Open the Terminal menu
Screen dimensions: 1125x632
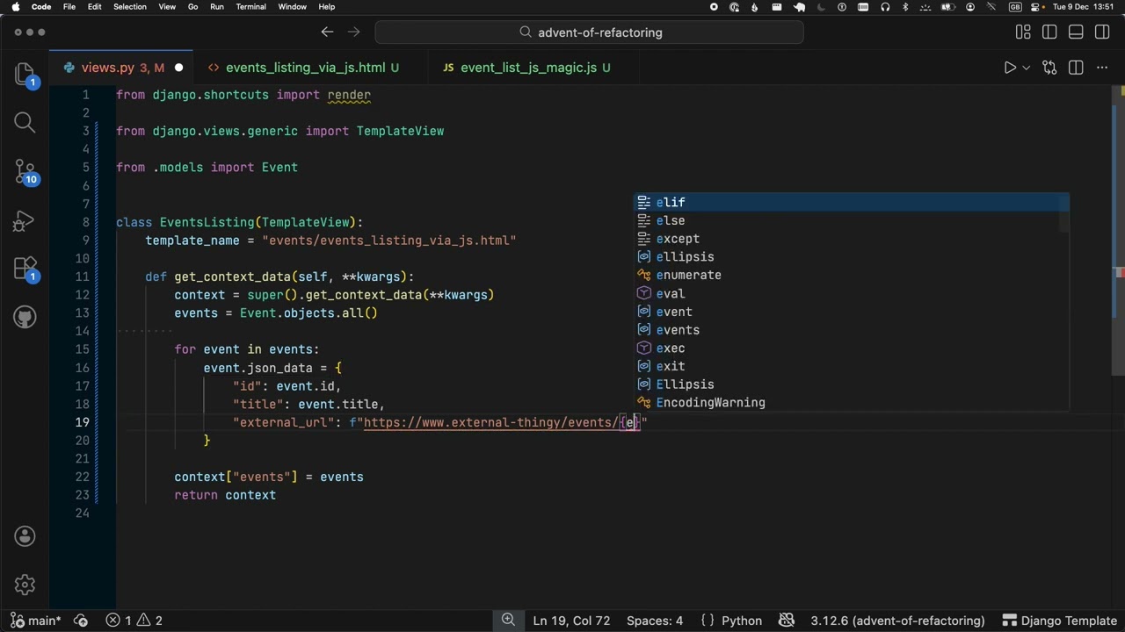[251, 7]
